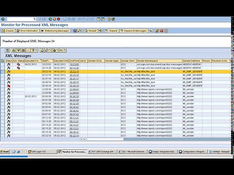This screenshot has height=175, width=234.
Task: Click the Print Preview page icon in grid toolbar
Action: tap(42, 50)
